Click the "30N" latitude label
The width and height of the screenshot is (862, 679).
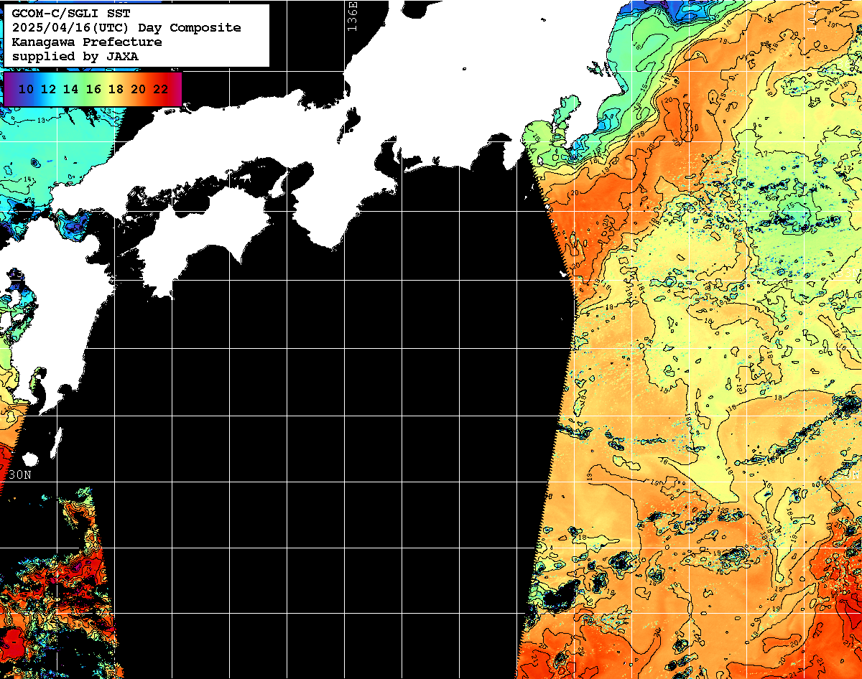(x=20, y=475)
